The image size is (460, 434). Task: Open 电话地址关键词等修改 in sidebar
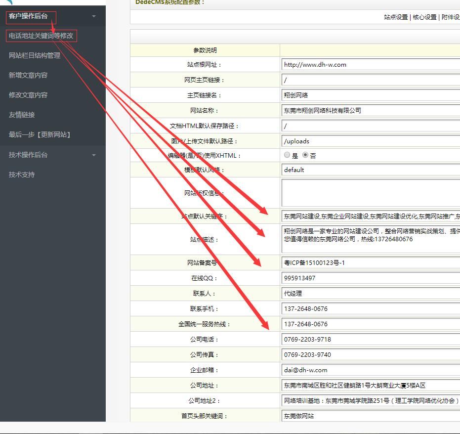(41, 36)
